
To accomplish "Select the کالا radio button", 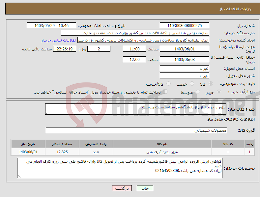I will [x=211, y=84].
